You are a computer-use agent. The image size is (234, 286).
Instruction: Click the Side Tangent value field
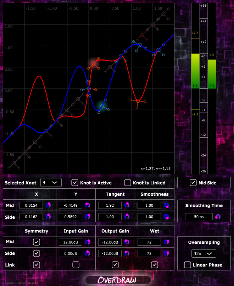[110, 217]
